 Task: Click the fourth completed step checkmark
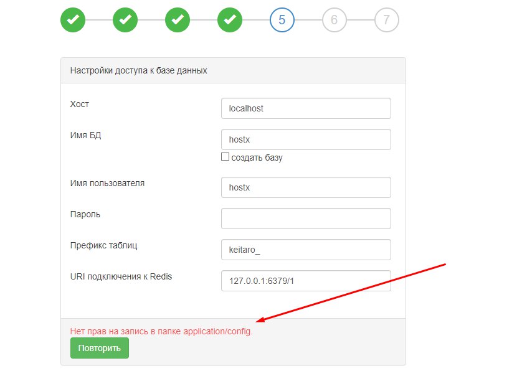click(230, 20)
